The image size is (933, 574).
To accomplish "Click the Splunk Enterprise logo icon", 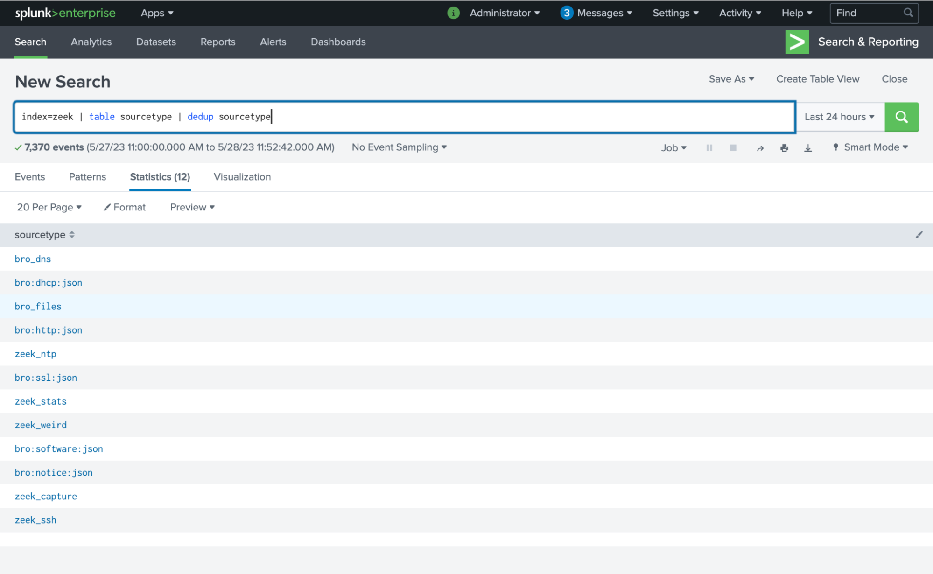I will [x=64, y=13].
